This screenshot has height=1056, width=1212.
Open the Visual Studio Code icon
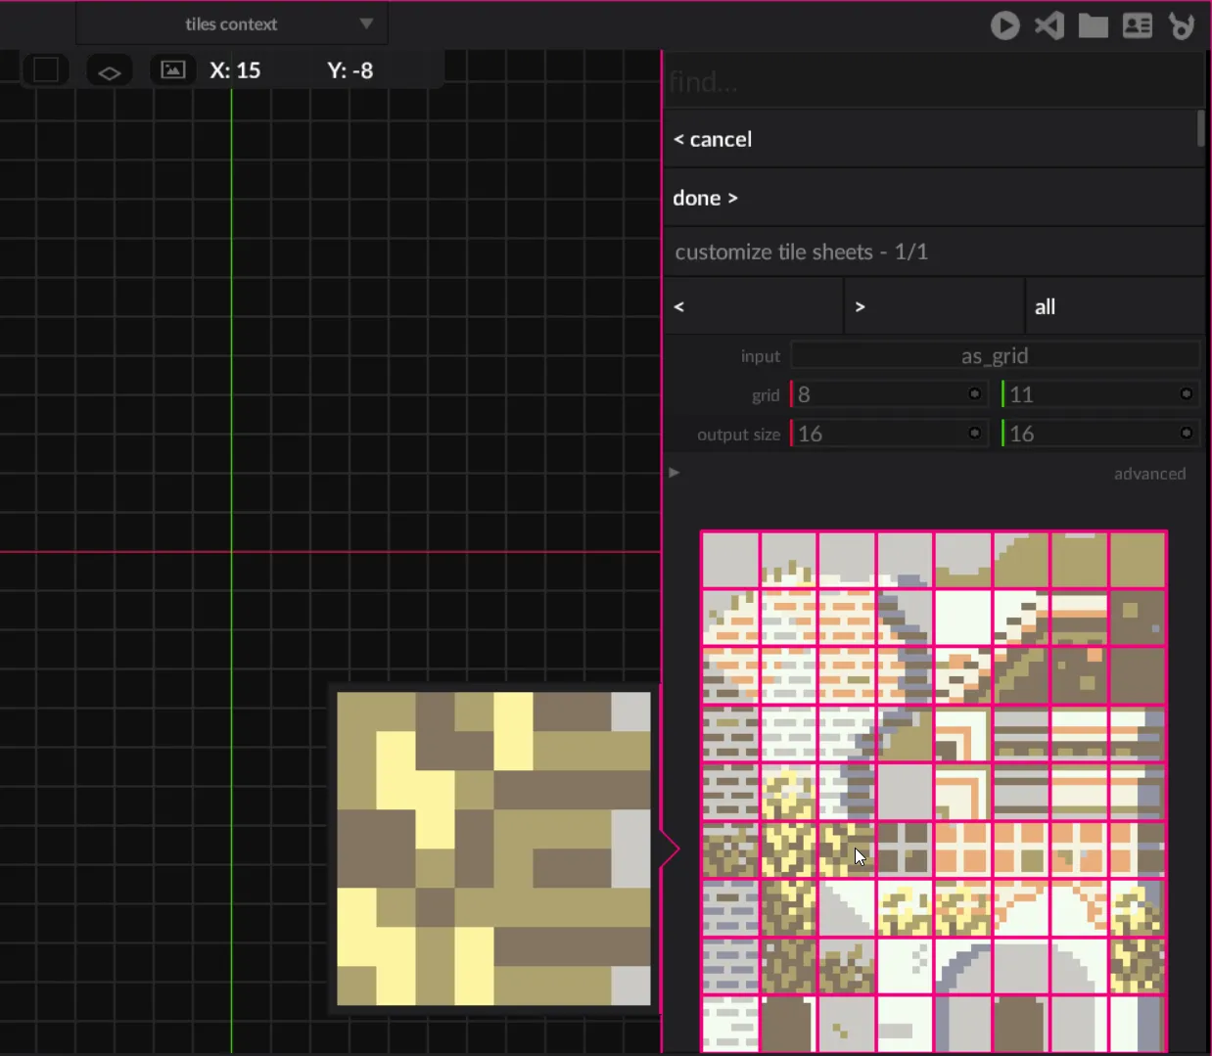tap(1049, 25)
